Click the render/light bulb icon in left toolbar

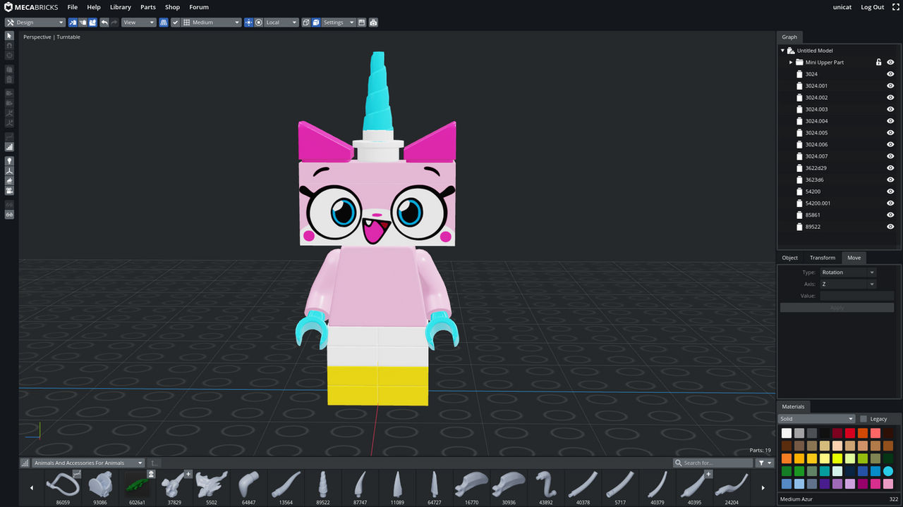pyautogui.click(x=9, y=161)
